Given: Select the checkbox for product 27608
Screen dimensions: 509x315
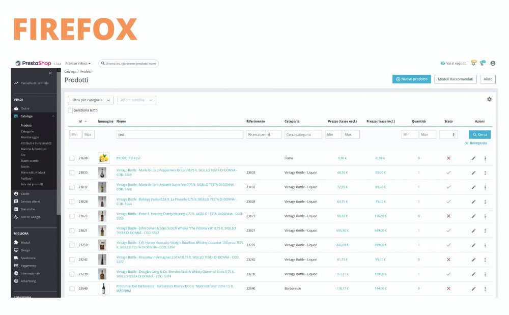Looking at the screenshot, I should coord(72,158).
